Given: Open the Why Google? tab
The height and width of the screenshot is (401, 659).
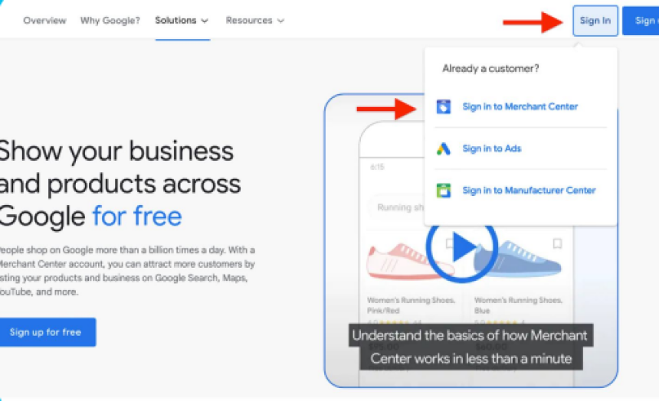Looking at the screenshot, I should click(x=110, y=20).
